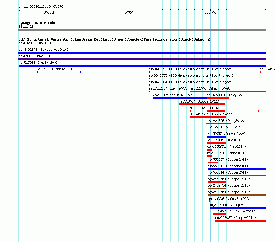275x242 pixels.
Task: Open the nsv517916 (Shaikh2009) label
Action: 39,63
